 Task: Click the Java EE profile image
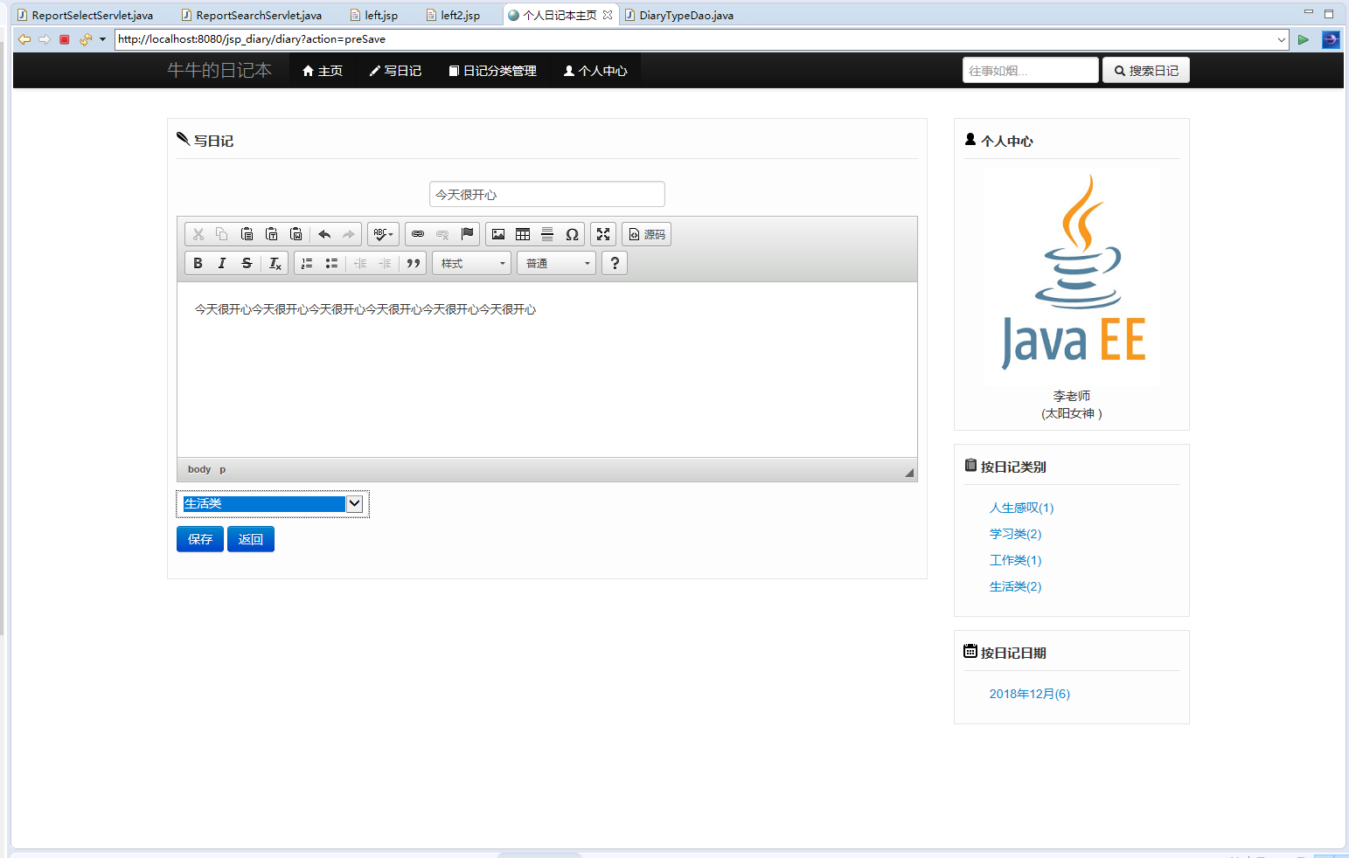[x=1072, y=276]
